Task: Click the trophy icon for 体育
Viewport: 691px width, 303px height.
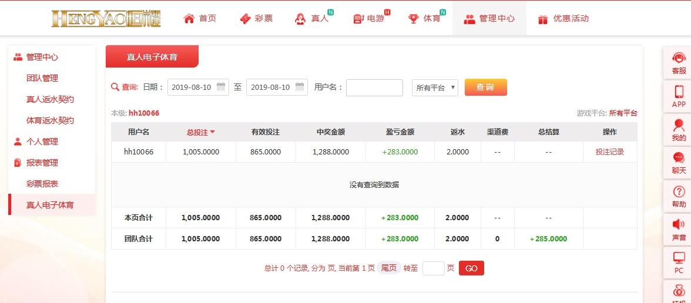Action: [413, 19]
